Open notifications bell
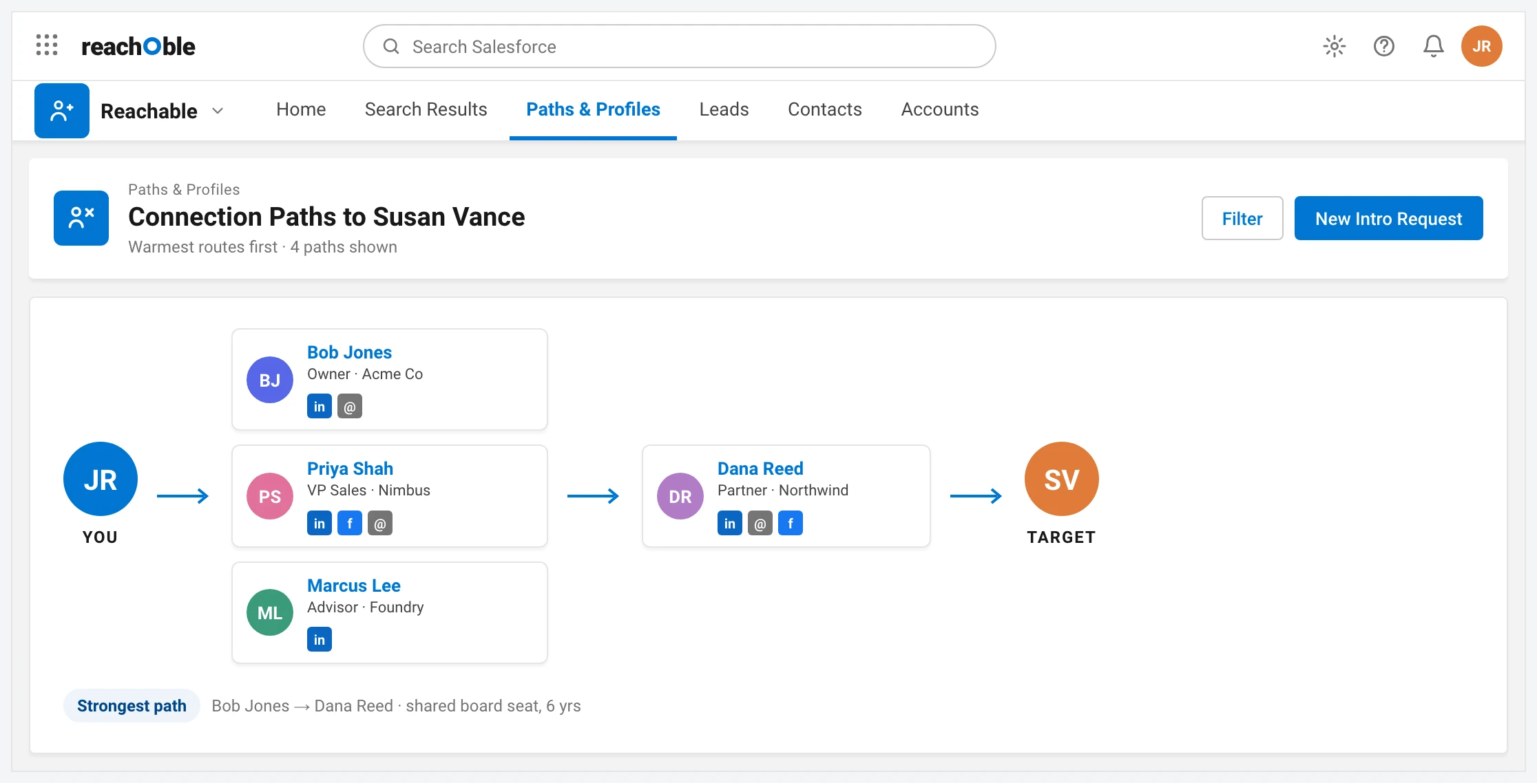The height and width of the screenshot is (783, 1537). pos(1434,46)
